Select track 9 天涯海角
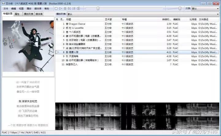Viewport: 221px width, 136px height. click(137, 56)
